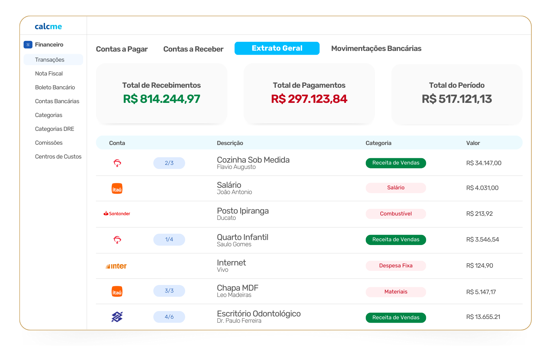Click the Bradesco icon beside Cozinha Sob Medida

(x=117, y=163)
